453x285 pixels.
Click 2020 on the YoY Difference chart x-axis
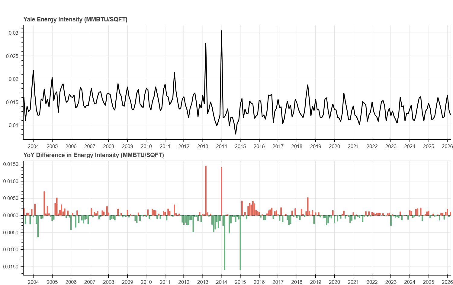coord(334,282)
